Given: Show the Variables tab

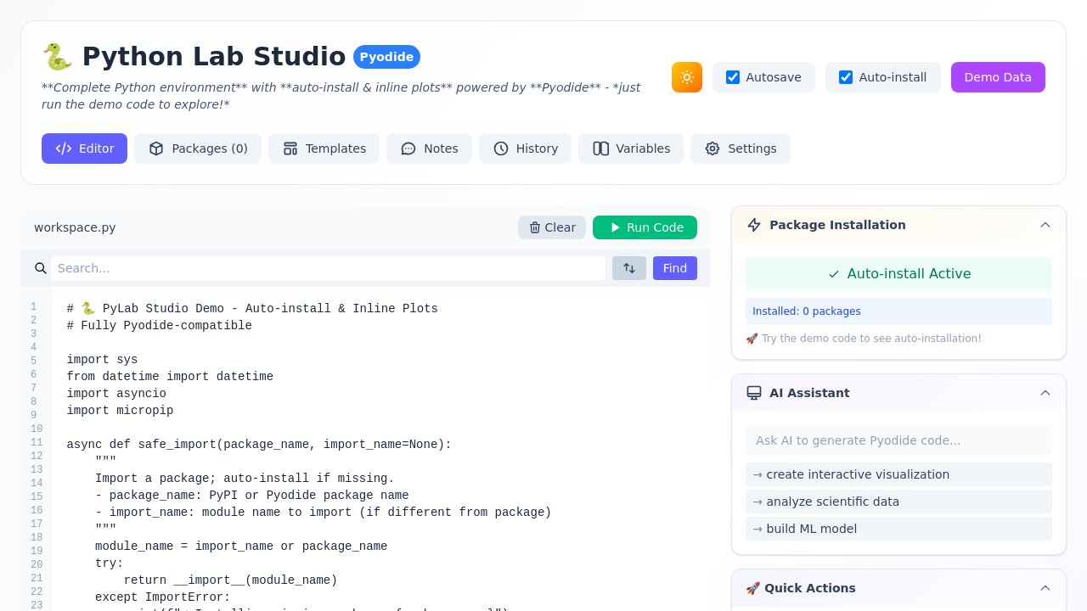Looking at the screenshot, I should [x=631, y=149].
